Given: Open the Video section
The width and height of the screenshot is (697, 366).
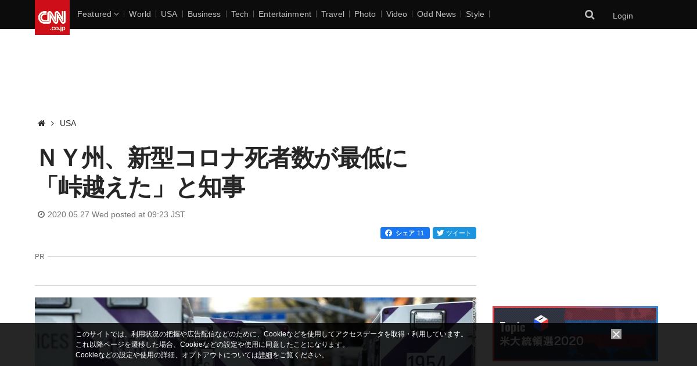Looking at the screenshot, I should tap(397, 14).
